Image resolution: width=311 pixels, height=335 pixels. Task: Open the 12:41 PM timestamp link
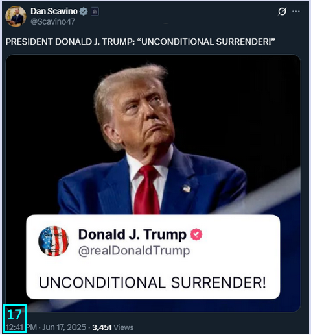point(21,327)
